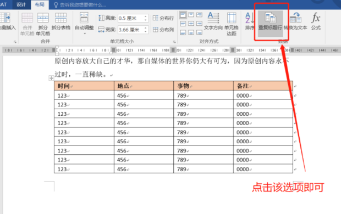Select 拆分单元格 to split cells

[43, 24]
